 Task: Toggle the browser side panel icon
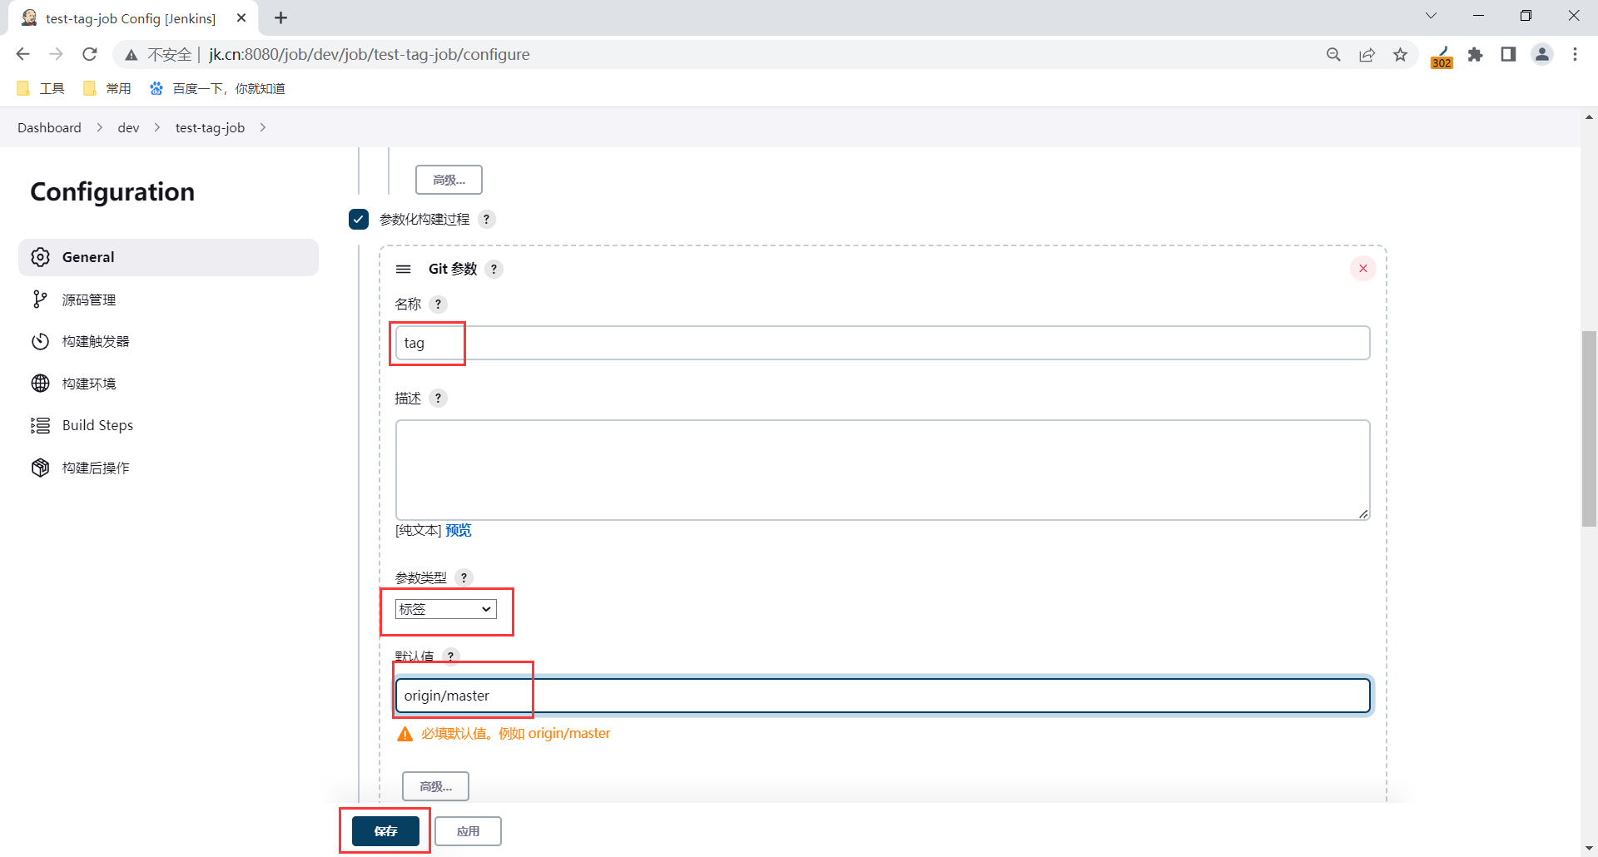1508,54
